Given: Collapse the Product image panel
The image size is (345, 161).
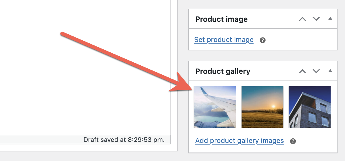Looking at the screenshot, I should click(330, 19).
